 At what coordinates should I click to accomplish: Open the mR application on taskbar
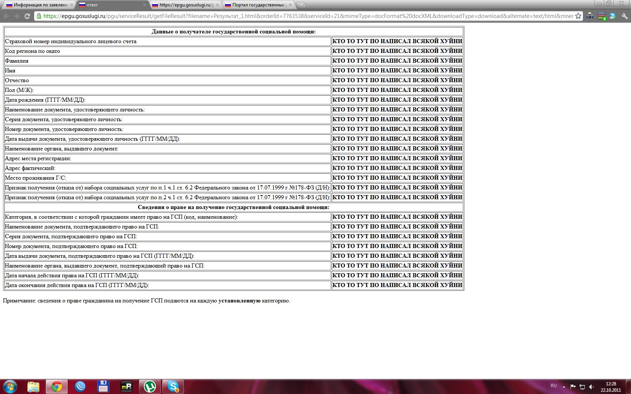coord(127,386)
